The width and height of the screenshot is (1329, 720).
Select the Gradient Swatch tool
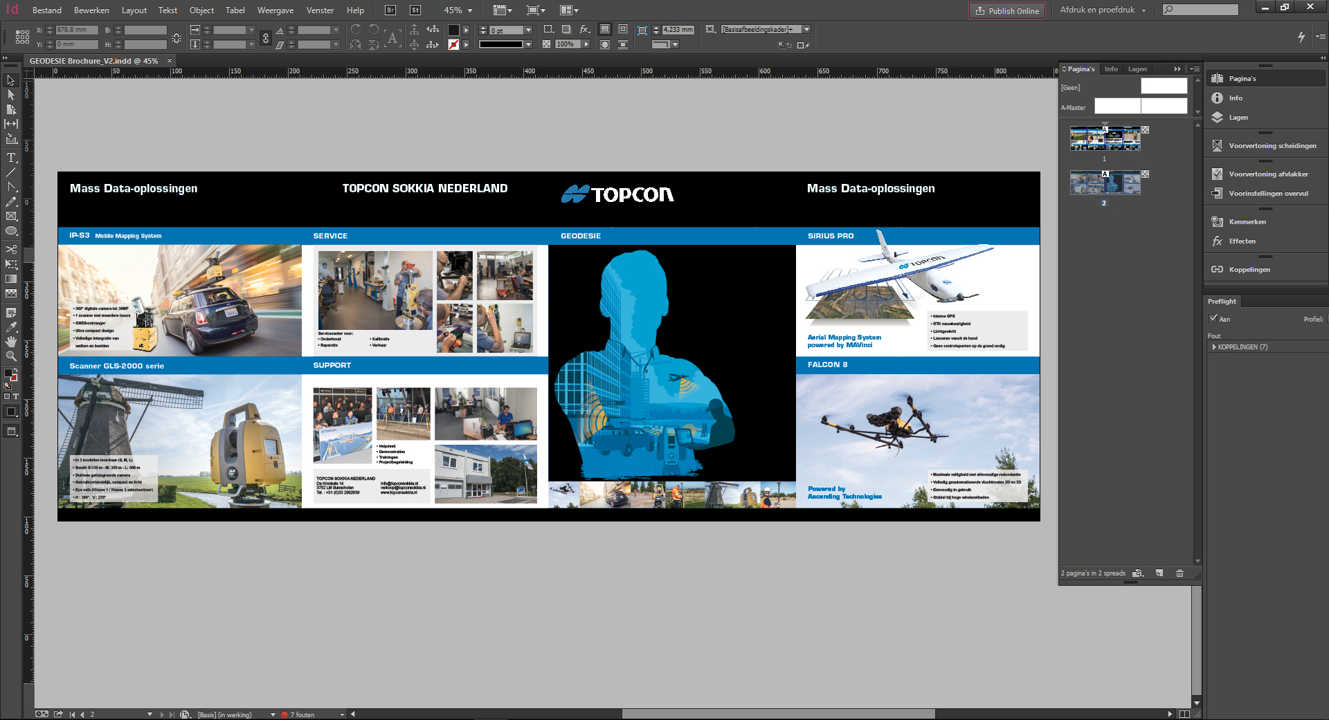[x=11, y=279]
